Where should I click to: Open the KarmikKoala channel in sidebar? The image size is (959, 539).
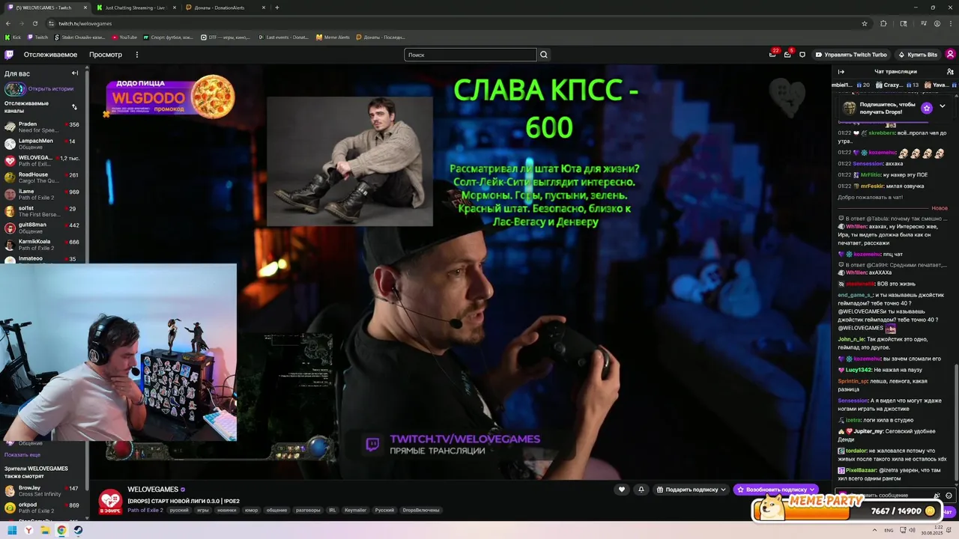click(42, 244)
